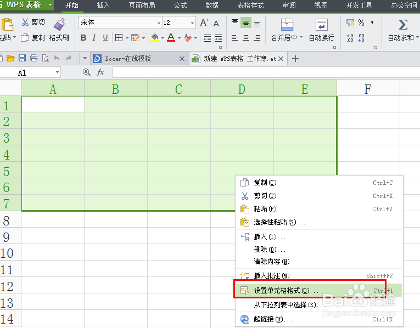Viewport: 420px width, 328px height.
Task: Align text left
Action: click(x=235, y=38)
